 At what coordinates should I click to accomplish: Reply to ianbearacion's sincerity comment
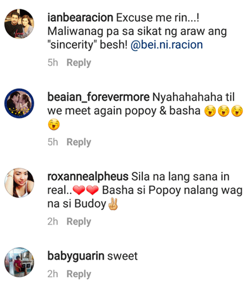tap(79, 63)
